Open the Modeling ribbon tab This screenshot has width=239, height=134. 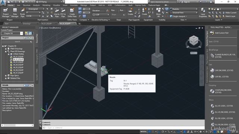tap(46, 5)
